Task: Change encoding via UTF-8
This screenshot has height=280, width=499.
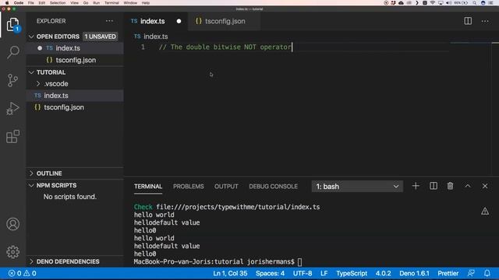Action: 303,273
